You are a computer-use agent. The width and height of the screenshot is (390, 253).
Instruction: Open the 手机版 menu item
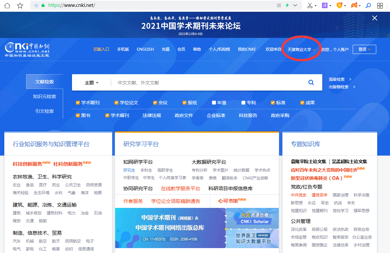[x=123, y=49]
